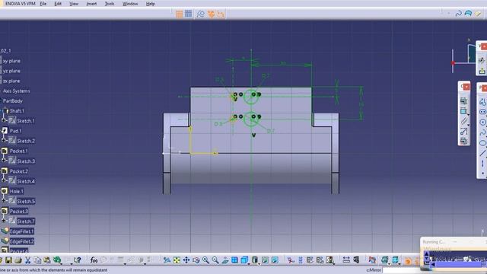The height and width of the screenshot is (274, 487).
Task: Click the Paste icon in bottom toolbar
Action: point(47,260)
